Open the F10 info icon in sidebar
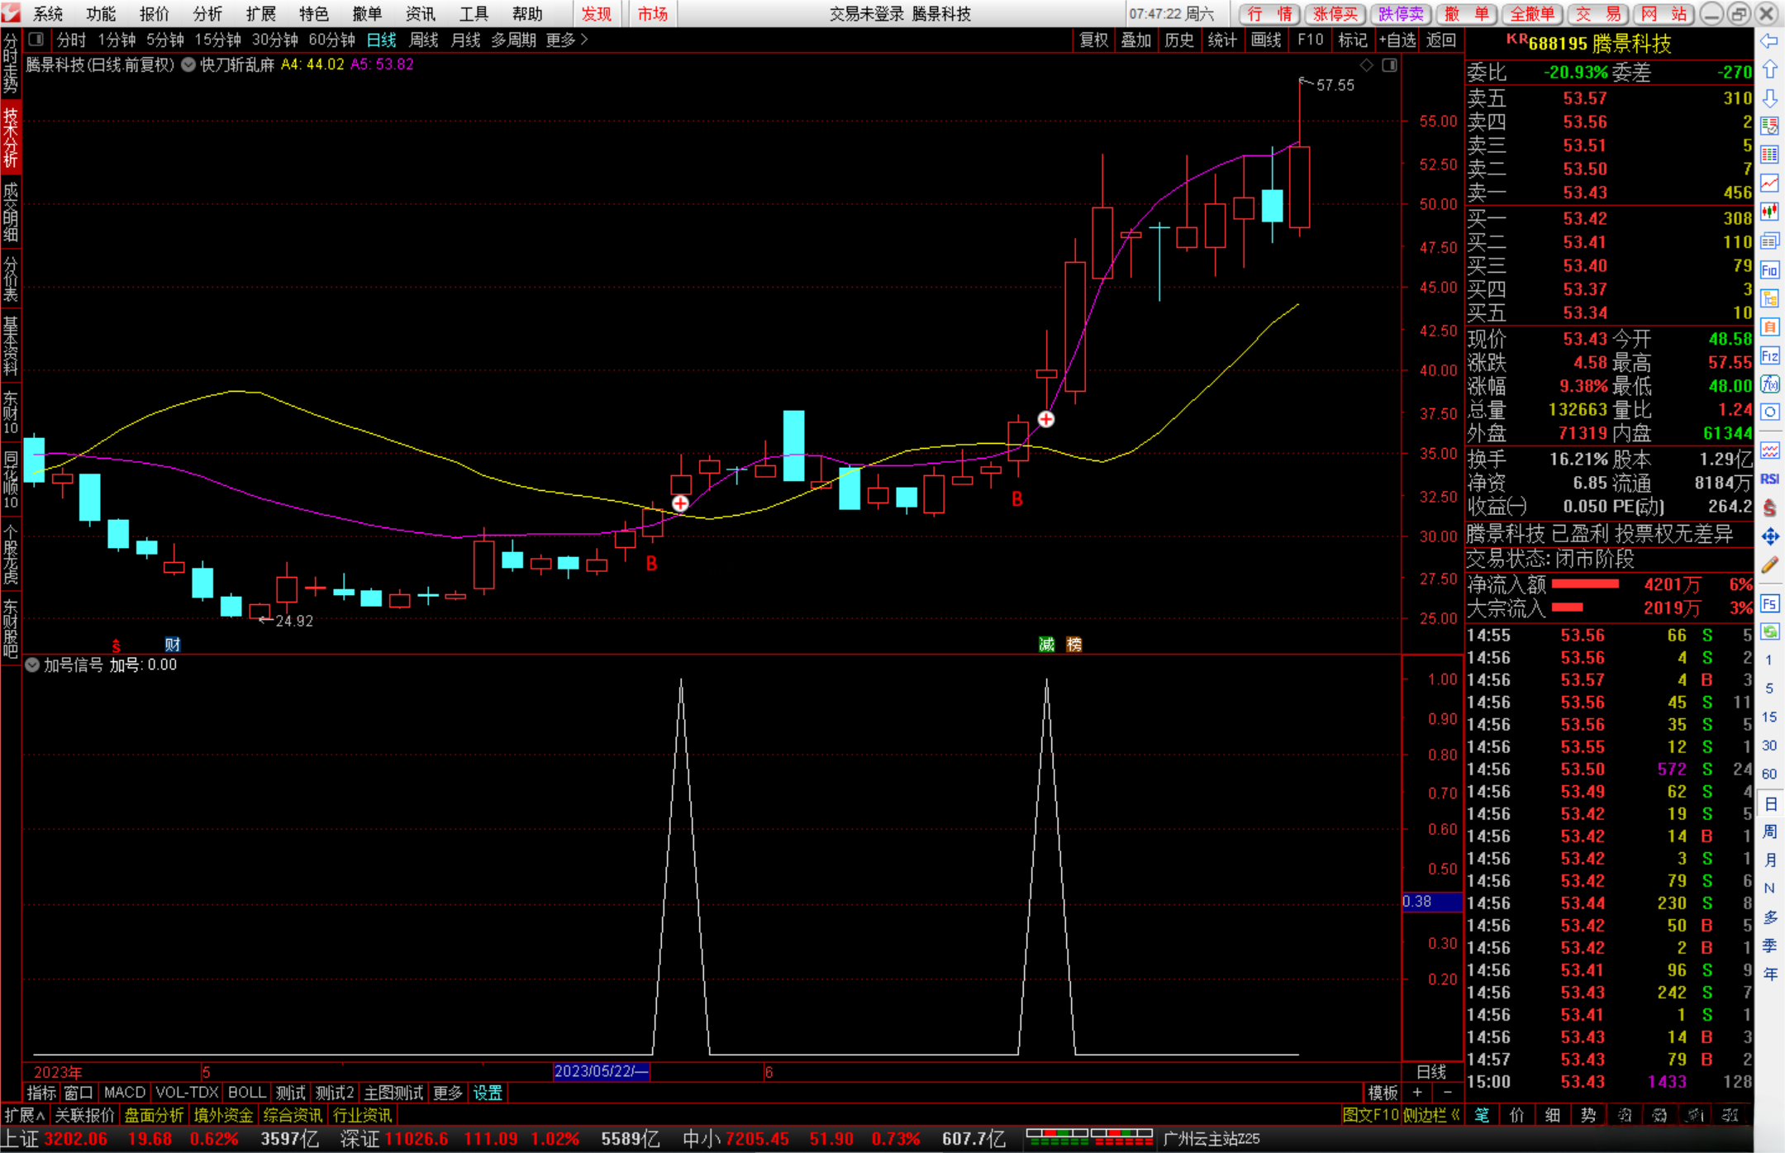This screenshot has width=1785, height=1153. 1769,270
